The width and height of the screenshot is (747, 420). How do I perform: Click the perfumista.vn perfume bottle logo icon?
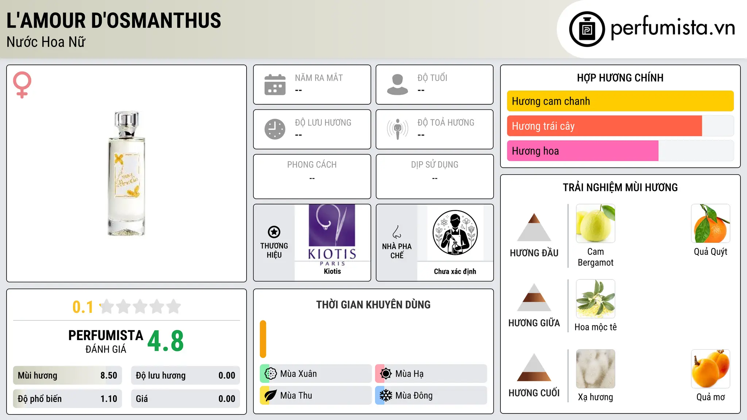click(x=587, y=29)
